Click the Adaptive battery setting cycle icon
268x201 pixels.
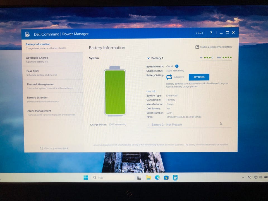pos(169,77)
